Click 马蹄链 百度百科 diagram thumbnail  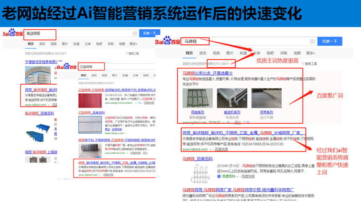tap(201, 174)
